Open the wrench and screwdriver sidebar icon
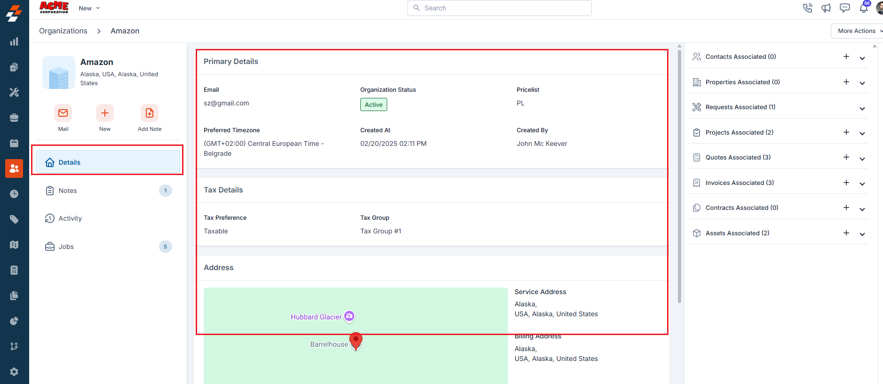 14,92
